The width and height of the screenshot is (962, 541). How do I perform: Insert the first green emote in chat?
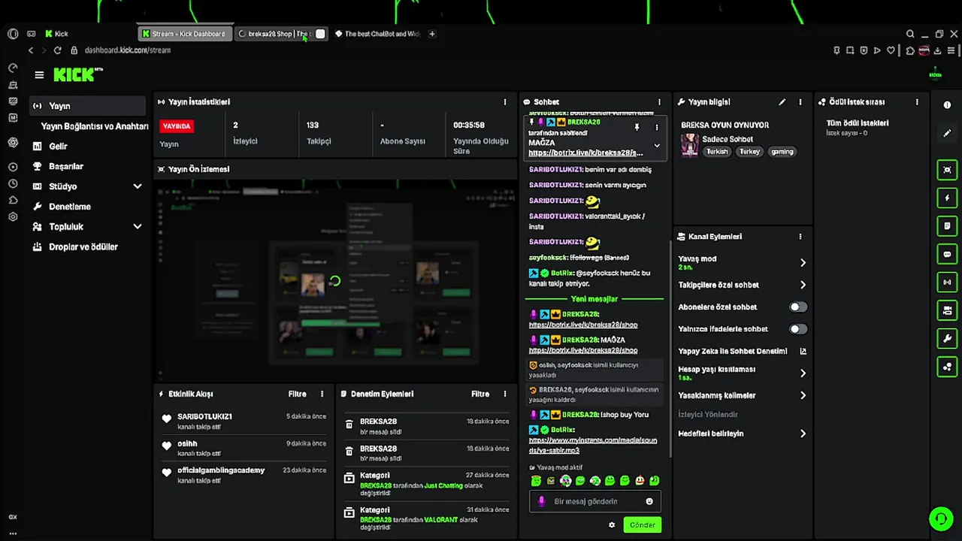pyautogui.click(x=536, y=481)
